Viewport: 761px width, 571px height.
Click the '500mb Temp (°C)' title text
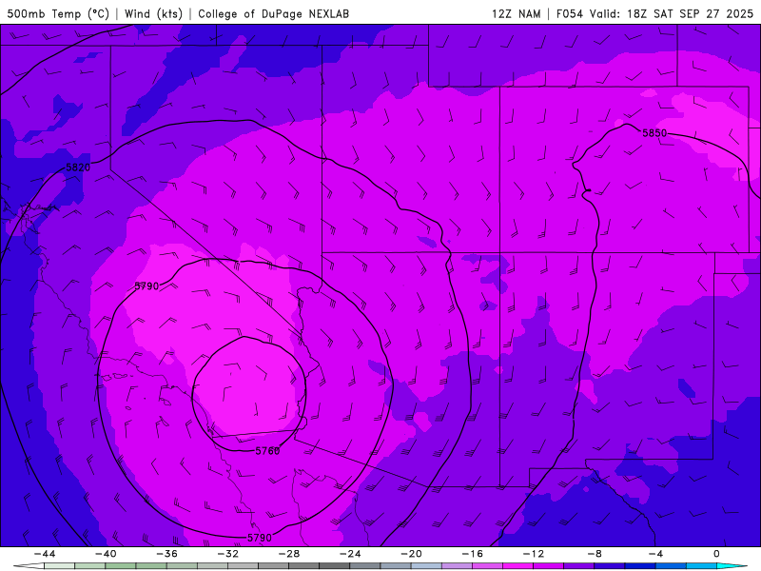pyautogui.click(x=58, y=13)
